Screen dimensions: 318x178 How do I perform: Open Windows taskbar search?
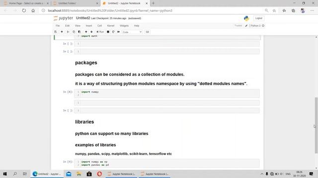click(x=15, y=174)
